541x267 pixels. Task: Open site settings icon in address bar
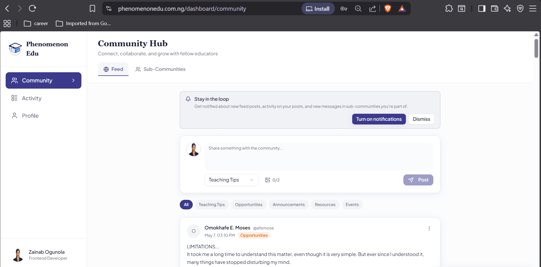pyautogui.click(x=109, y=8)
